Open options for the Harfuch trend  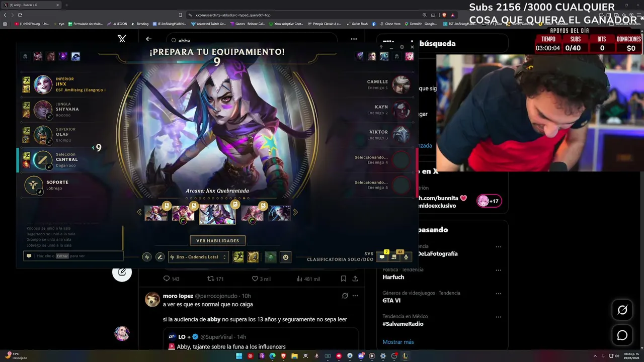(499, 270)
